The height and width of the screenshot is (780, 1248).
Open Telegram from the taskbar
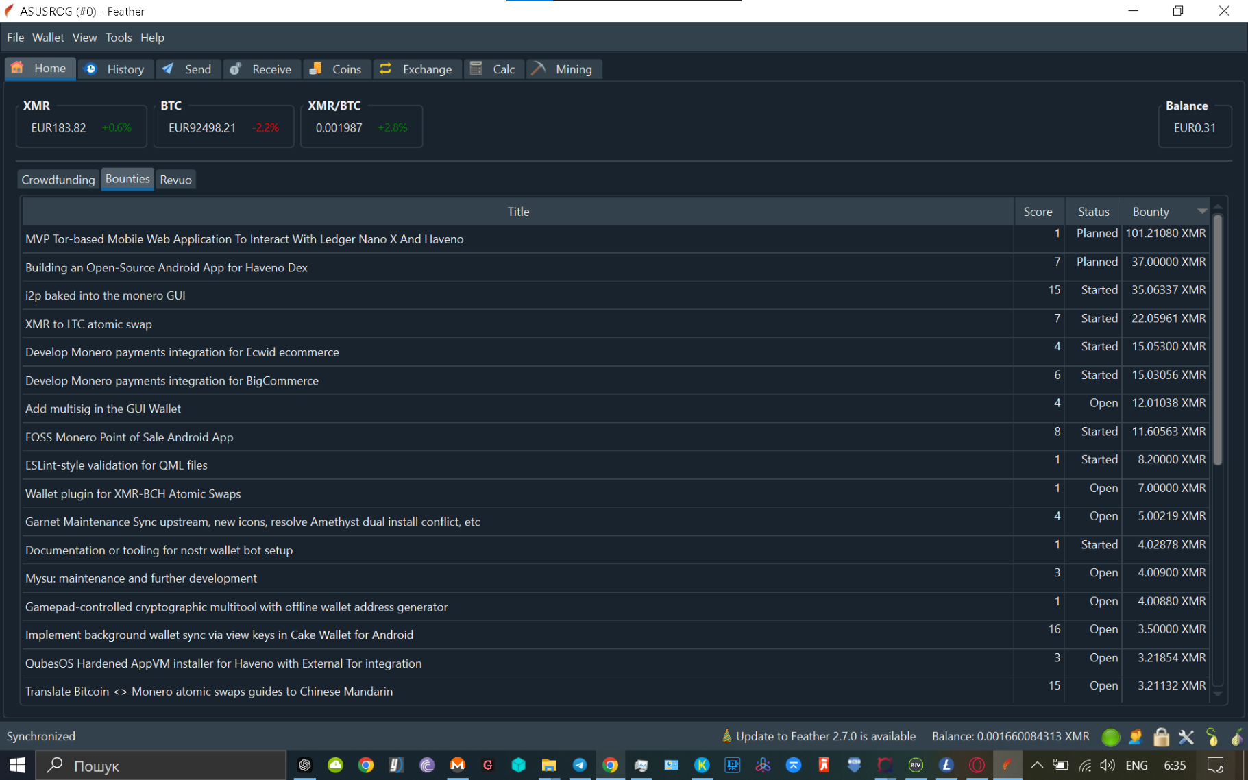coord(579,765)
